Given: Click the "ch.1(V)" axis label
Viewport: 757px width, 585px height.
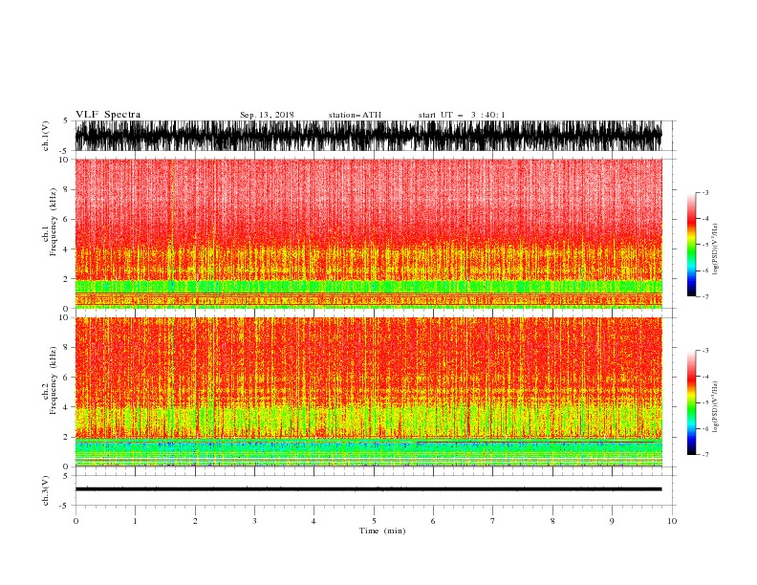Looking at the screenshot, I should pos(46,136).
